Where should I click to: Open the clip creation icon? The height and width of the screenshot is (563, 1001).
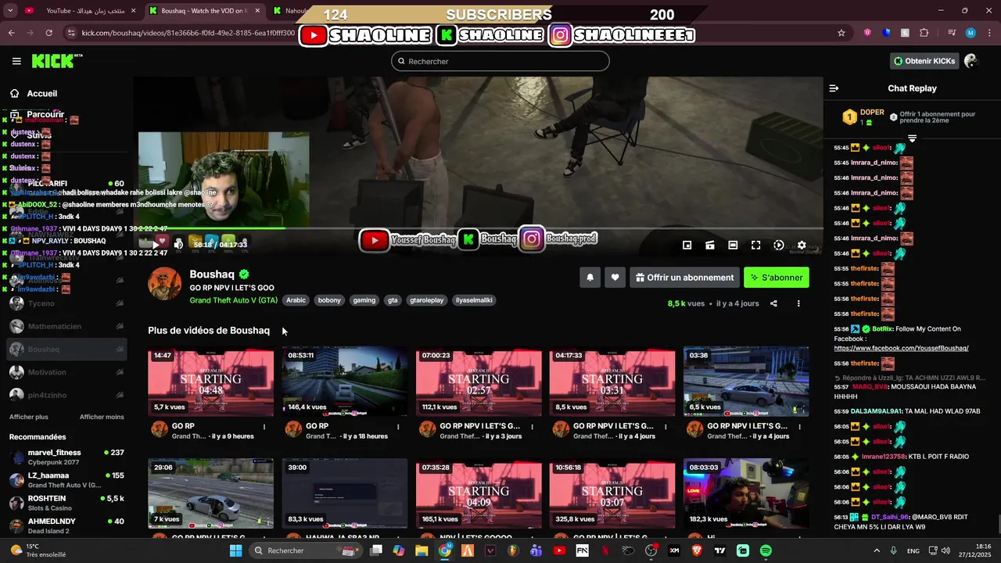[710, 245]
